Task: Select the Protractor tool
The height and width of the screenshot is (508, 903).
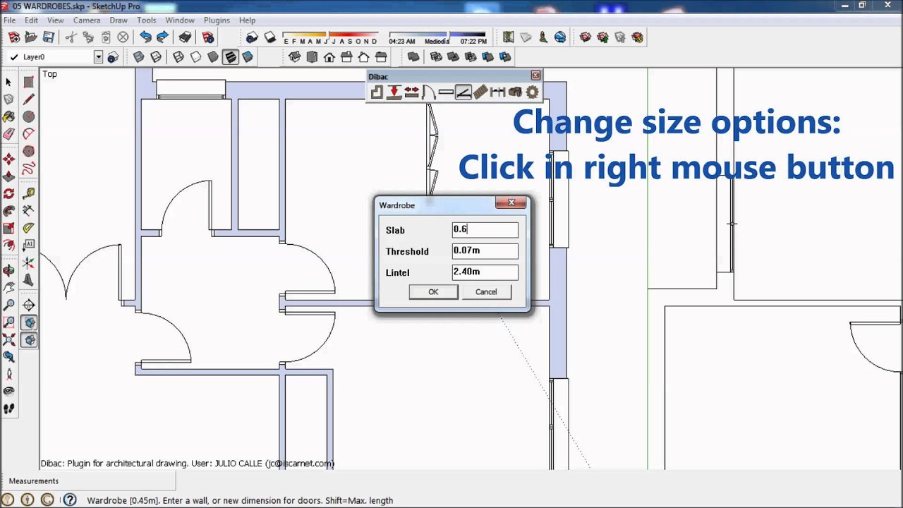Action: pos(28,228)
